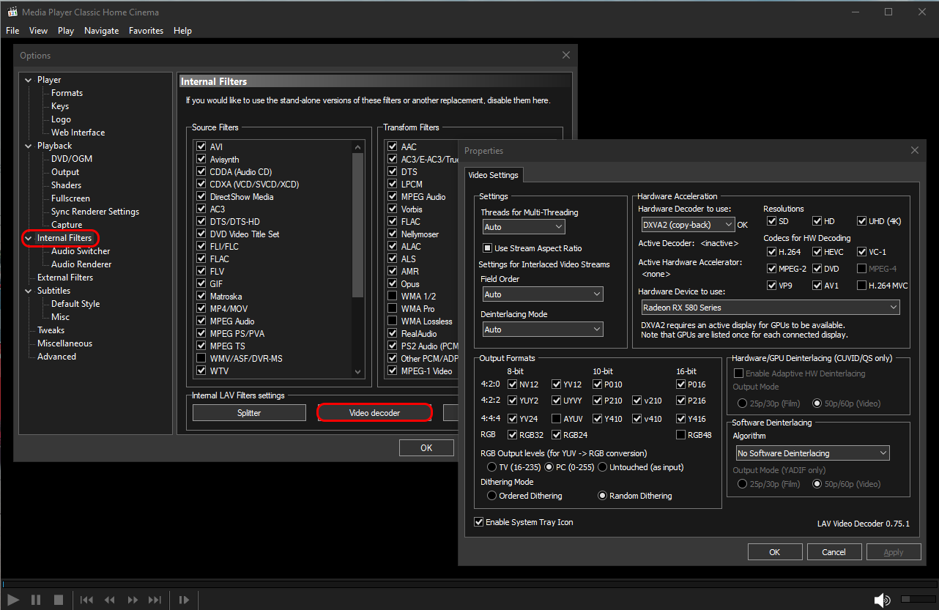Uncheck UHD (4K) resolution
The height and width of the screenshot is (610, 939).
(x=862, y=221)
